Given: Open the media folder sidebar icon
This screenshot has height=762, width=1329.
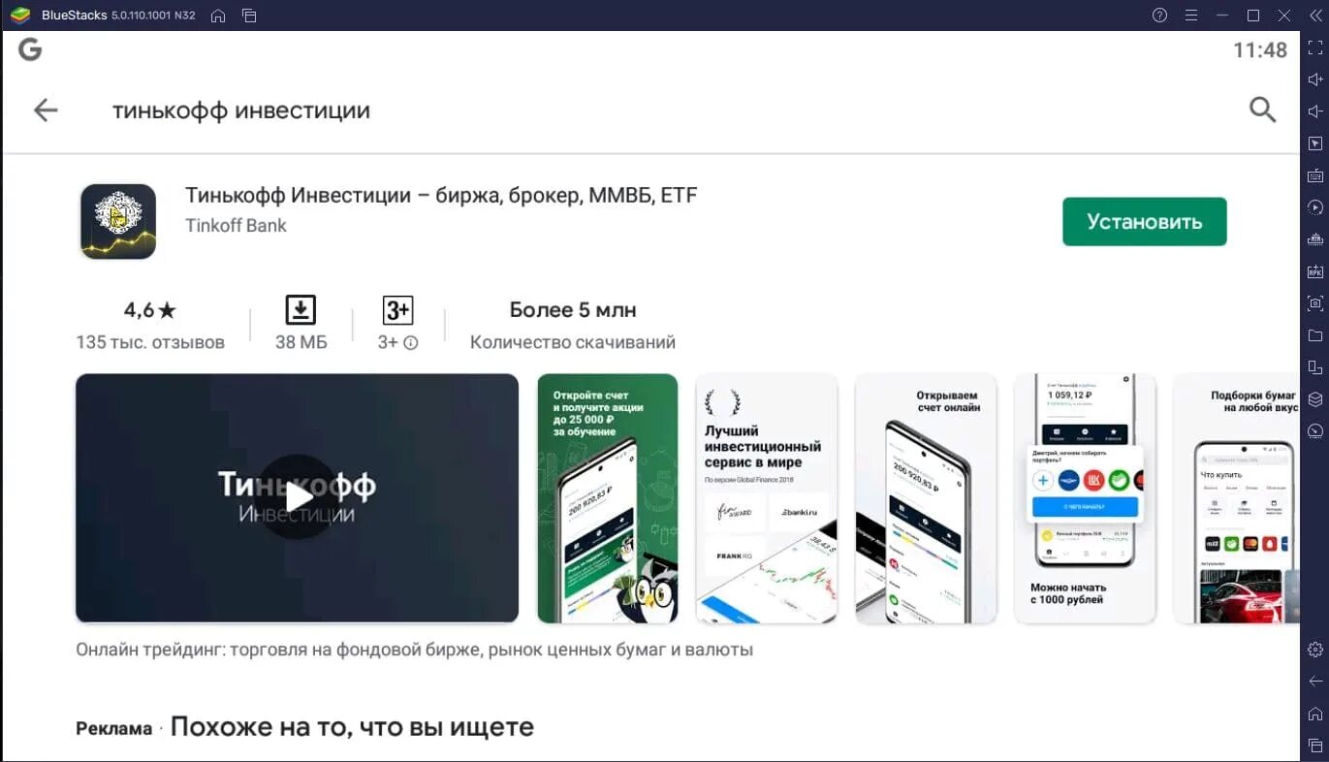Looking at the screenshot, I should tap(1315, 335).
